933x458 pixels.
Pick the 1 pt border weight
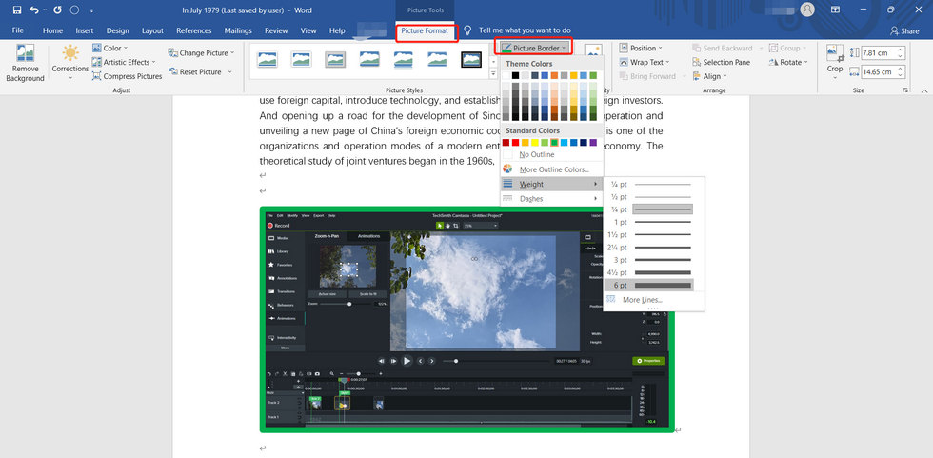(x=663, y=221)
